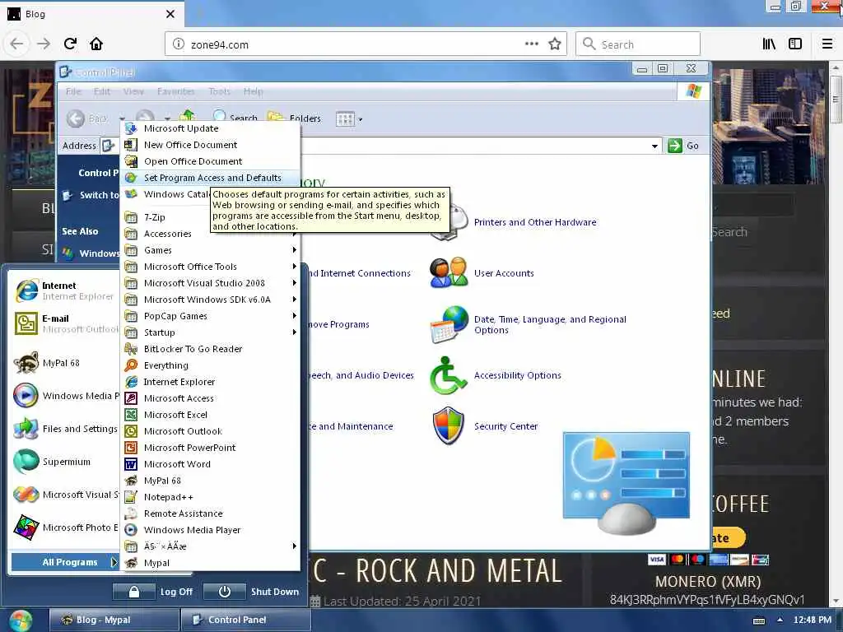This screenshot has width=843, height=632.
Task: Open browser hamburger menu
Action: tap(827, 44)
